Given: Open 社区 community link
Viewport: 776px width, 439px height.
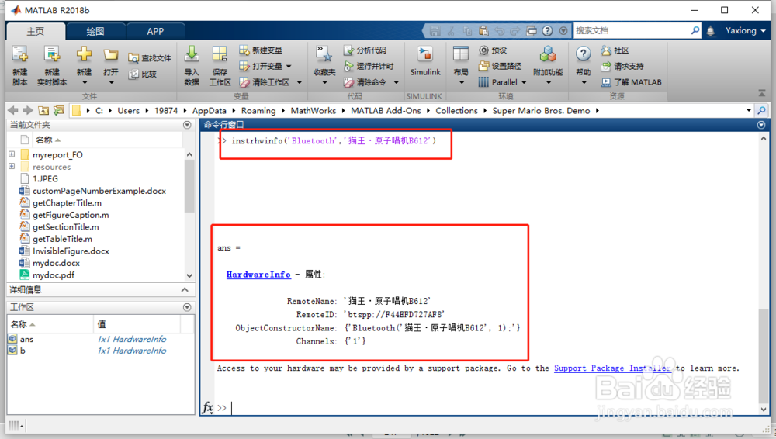Looking at the screenshot, I should (615, 50).
